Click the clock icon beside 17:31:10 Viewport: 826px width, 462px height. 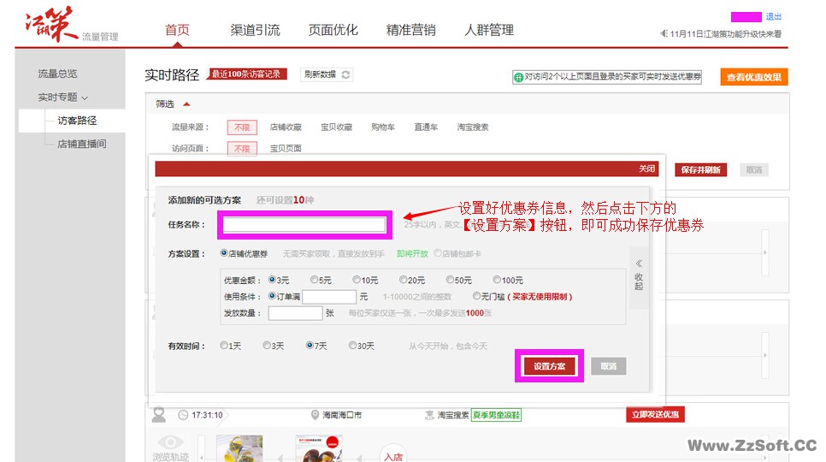tap(183, 415)
